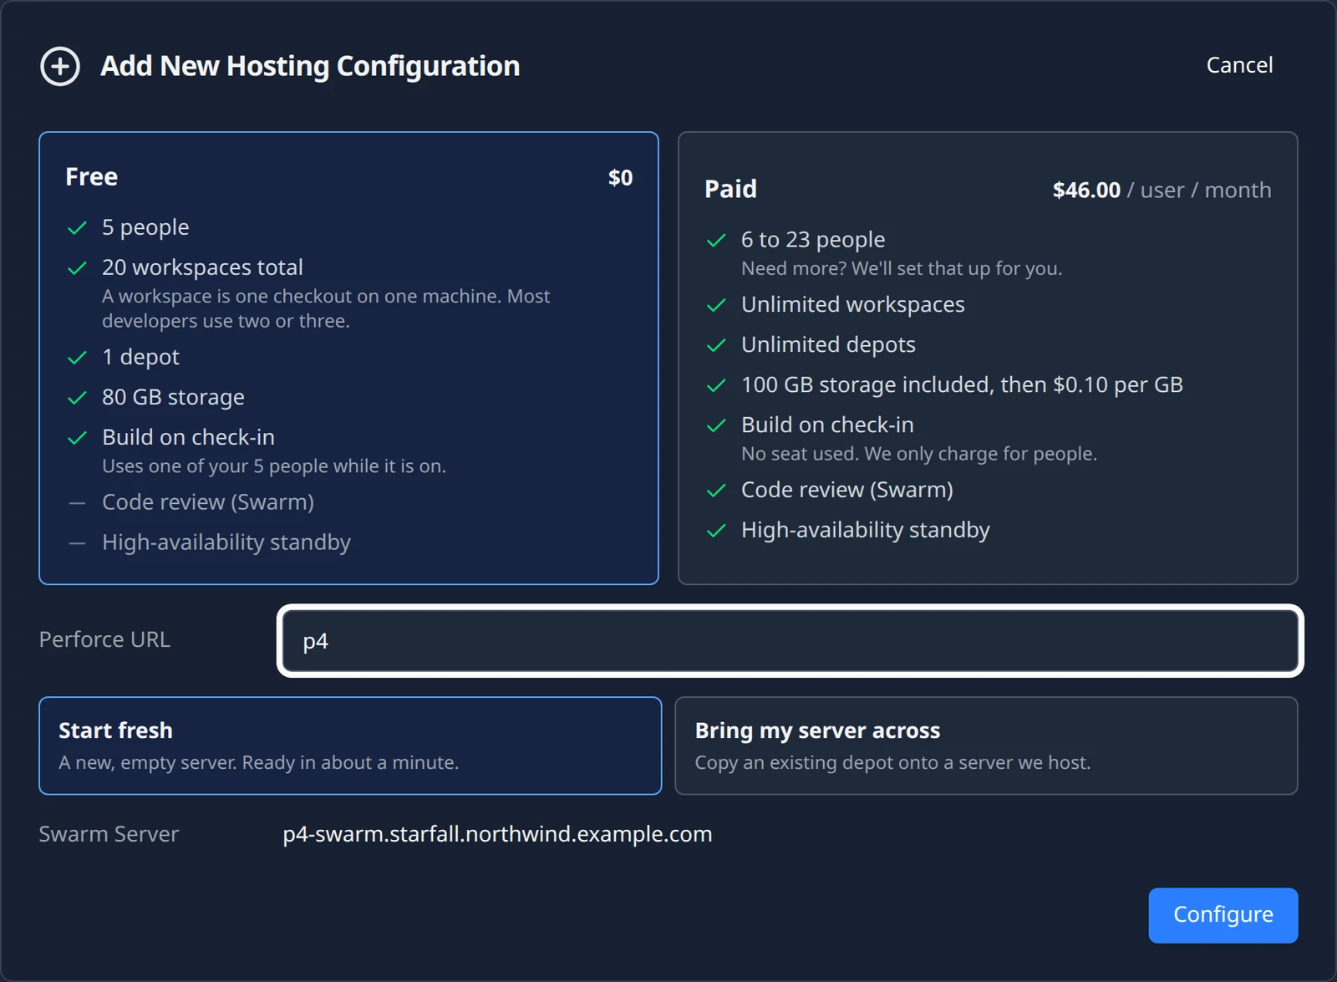Click the '/ user / month' billing period text
The width and height of the screenshot is (1337, 982).
tap(1199, 191)
